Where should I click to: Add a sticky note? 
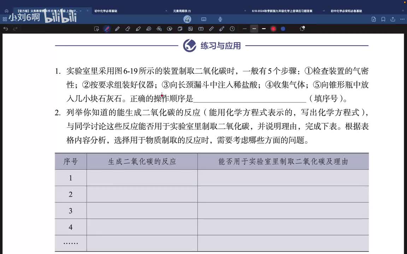[180, 29]
